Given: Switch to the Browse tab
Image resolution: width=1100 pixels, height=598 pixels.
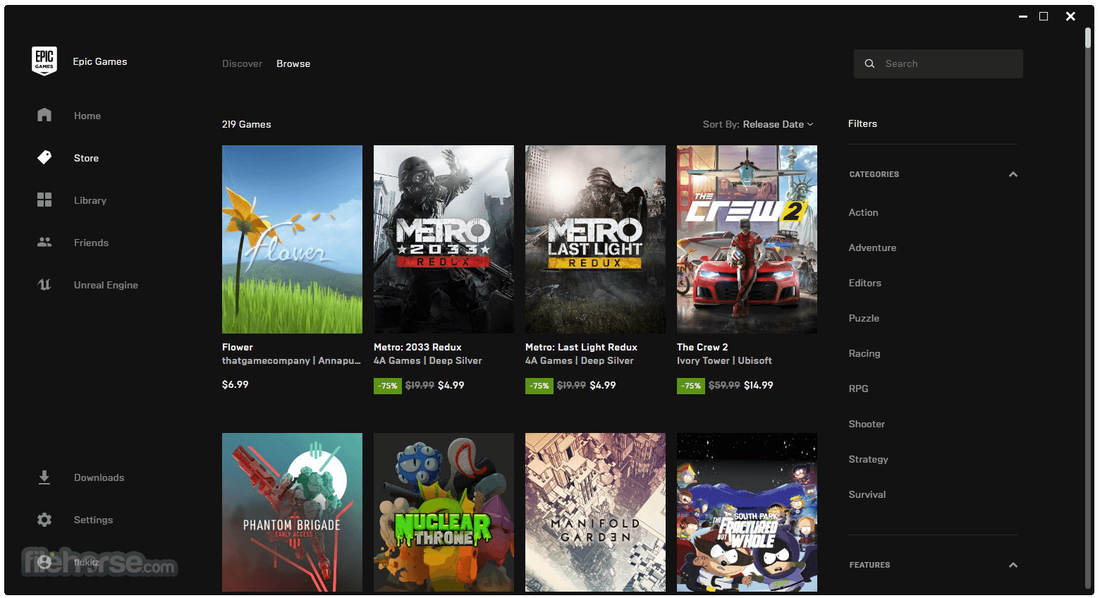Looking at the screenshot, I should tap(293, 63).
